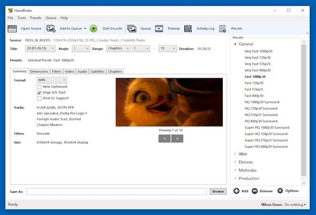Viewport: 316px width, 215px height.
Task: Click the Preview filmstrip icon
Action: (x=159, y=28)
